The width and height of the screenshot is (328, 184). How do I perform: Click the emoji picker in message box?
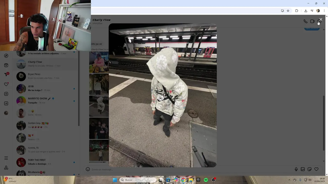coord(88,169)
